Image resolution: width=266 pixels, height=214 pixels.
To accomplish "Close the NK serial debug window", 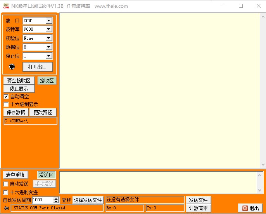I will (259, 6).
